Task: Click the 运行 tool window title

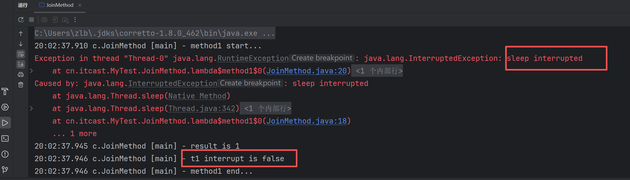Action: click(23, 5)
